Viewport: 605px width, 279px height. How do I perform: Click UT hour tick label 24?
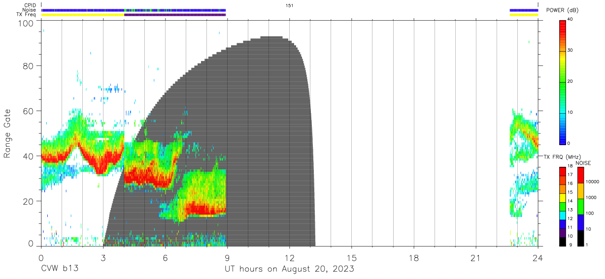tap(538, 257)
